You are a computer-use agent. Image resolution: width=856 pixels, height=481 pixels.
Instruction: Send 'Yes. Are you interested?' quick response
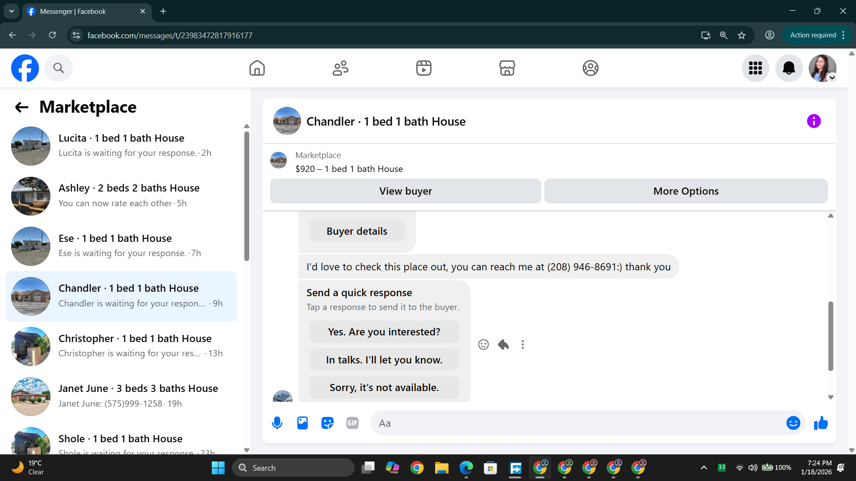click(x=384, y=332)
